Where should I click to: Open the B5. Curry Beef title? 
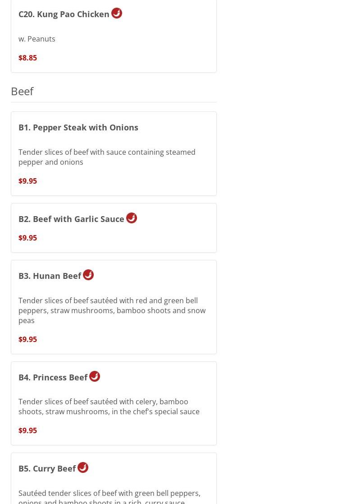[47, 468]
